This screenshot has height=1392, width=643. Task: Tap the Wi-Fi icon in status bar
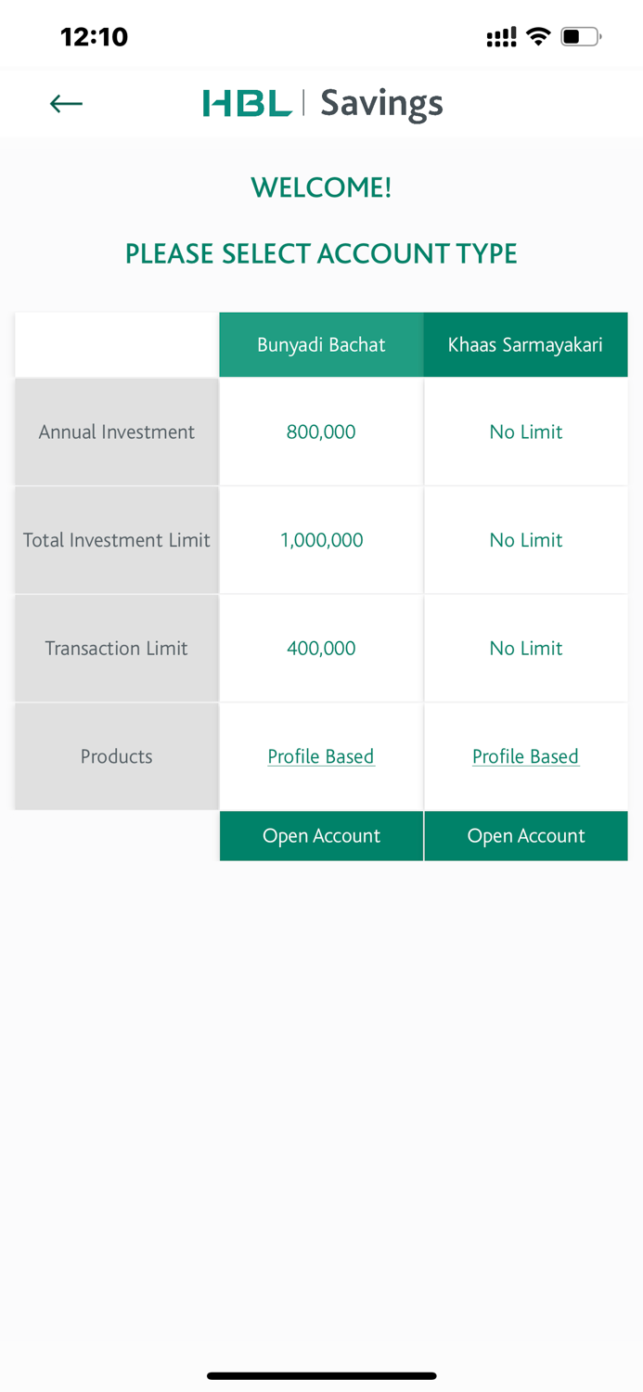click(539, 37)
